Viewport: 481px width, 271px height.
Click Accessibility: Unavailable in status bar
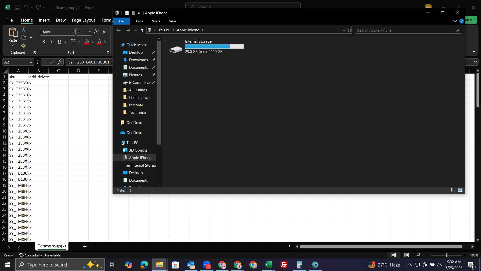pyautogui.click(x=40, y=255)
